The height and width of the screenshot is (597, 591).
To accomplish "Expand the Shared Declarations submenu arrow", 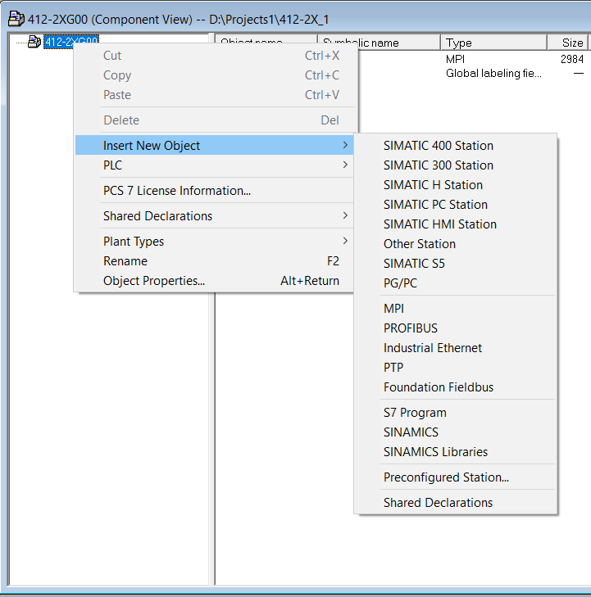I will pyautogui.click(x=345, y=215).
